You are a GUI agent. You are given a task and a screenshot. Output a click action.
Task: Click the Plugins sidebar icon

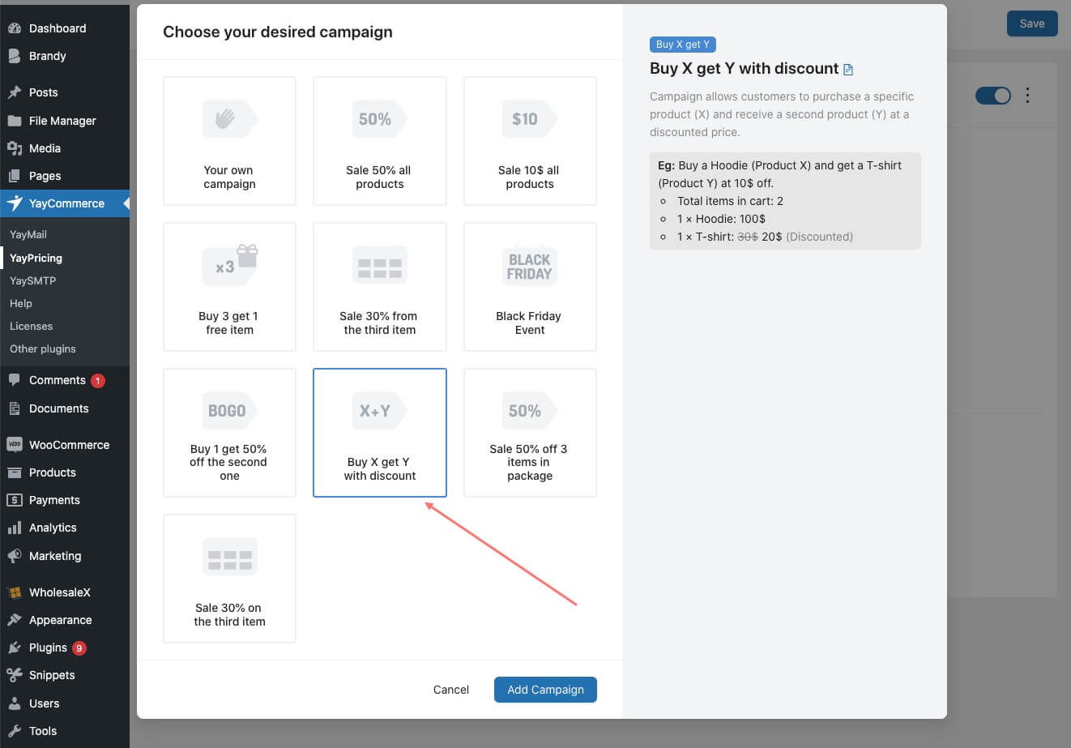pos(15,648)
